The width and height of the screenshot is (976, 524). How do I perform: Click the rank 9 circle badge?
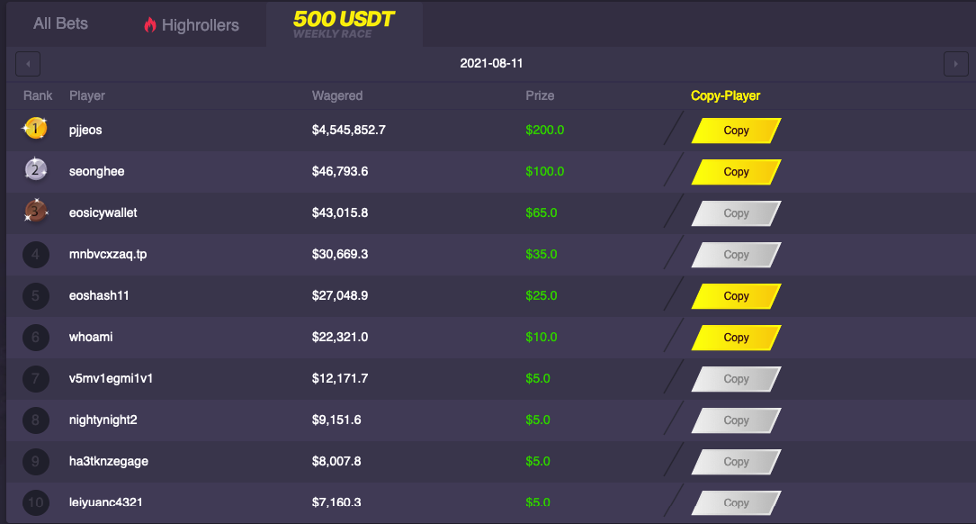tap(35, 461)
